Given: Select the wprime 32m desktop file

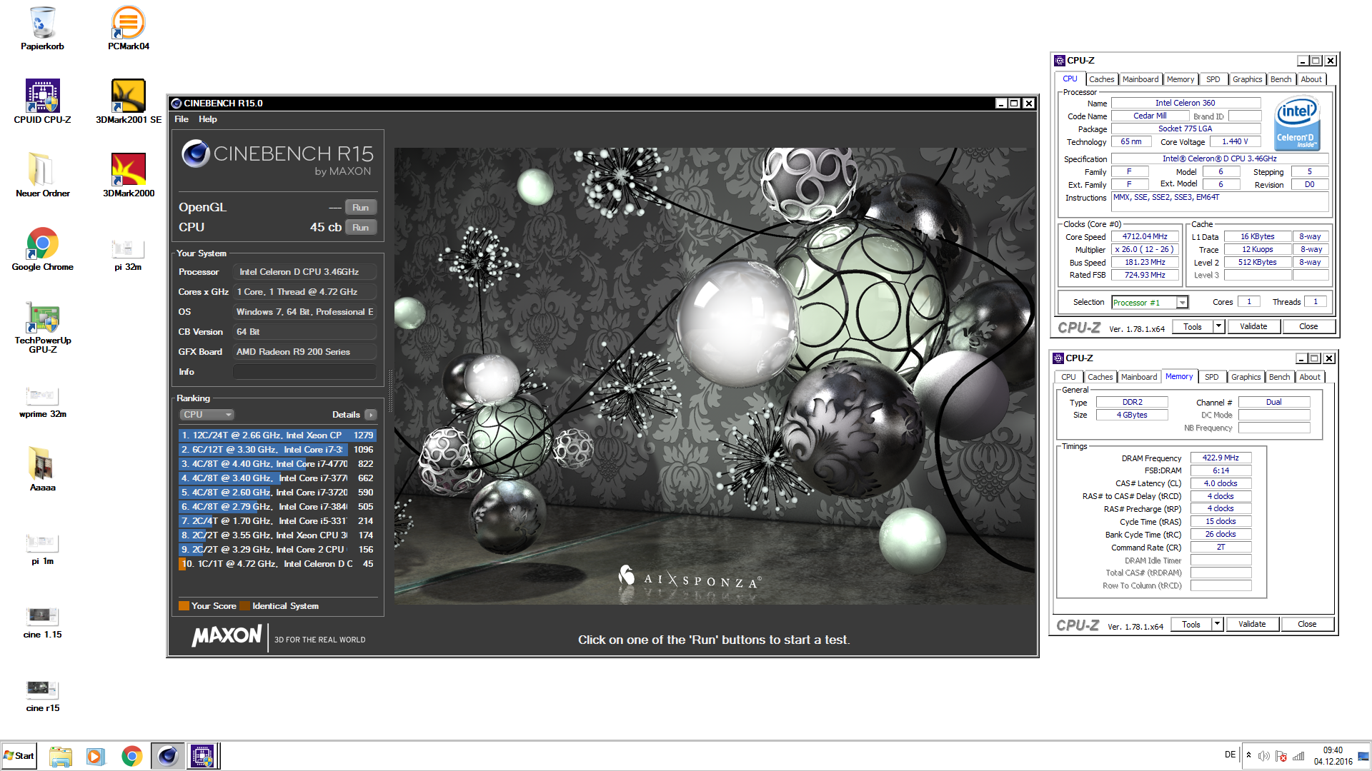Looking at the screenshot, I should coord(42,402).
